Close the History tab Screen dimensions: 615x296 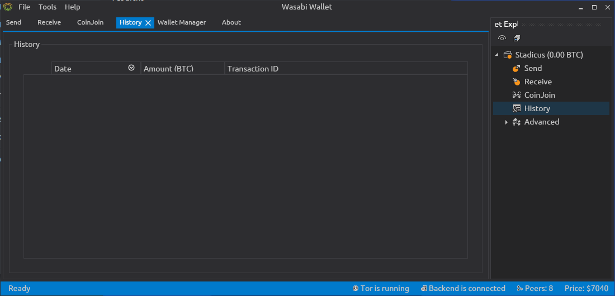click(148, 23)
